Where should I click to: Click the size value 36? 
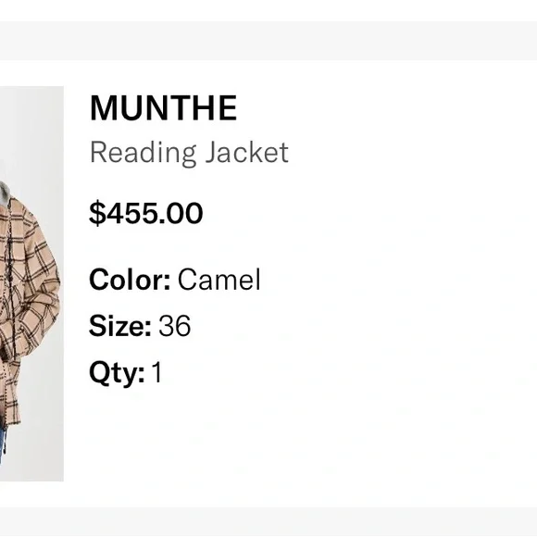point(175,325)
